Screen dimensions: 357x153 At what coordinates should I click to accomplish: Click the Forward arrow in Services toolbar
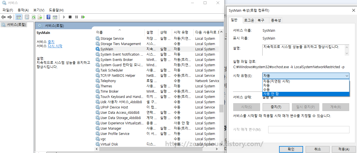pos(9,17)
